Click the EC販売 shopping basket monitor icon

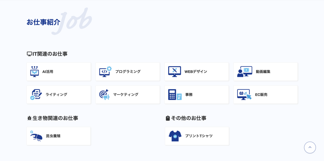[244, 95]
